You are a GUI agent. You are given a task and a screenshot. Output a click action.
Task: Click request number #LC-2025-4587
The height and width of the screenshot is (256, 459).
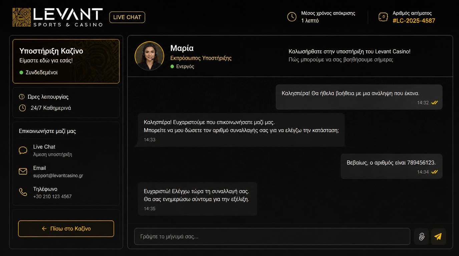[x=414, y=21]
